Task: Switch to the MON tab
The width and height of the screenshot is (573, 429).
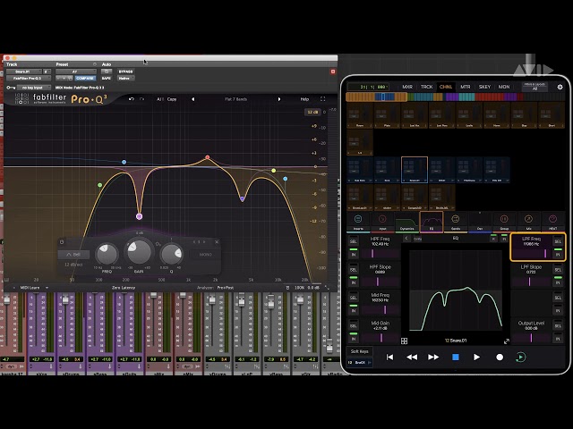Action: coord(504,87)
